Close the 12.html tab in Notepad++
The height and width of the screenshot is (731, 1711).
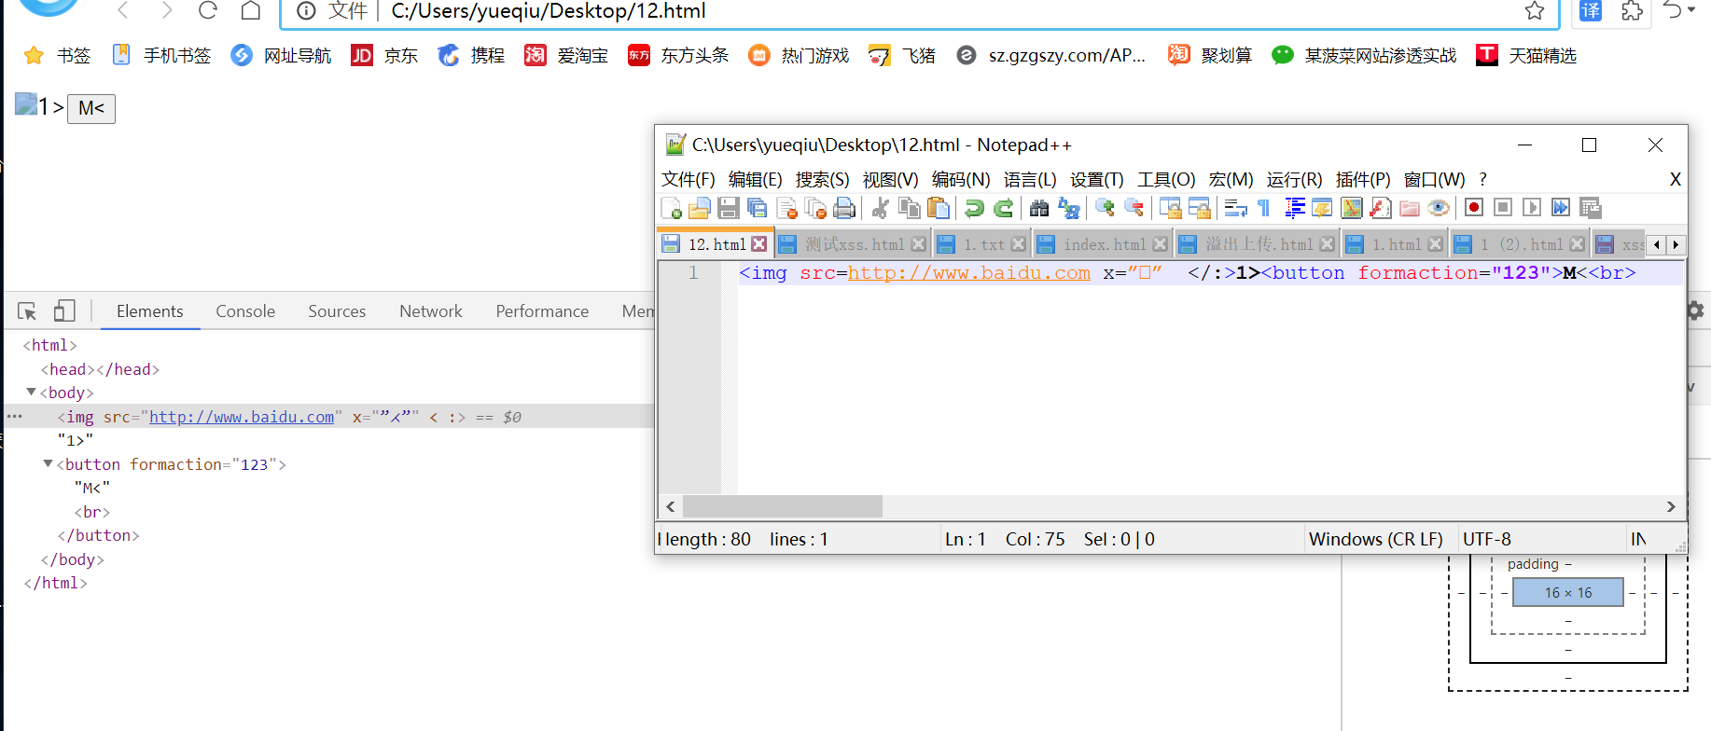coord(759,244)
